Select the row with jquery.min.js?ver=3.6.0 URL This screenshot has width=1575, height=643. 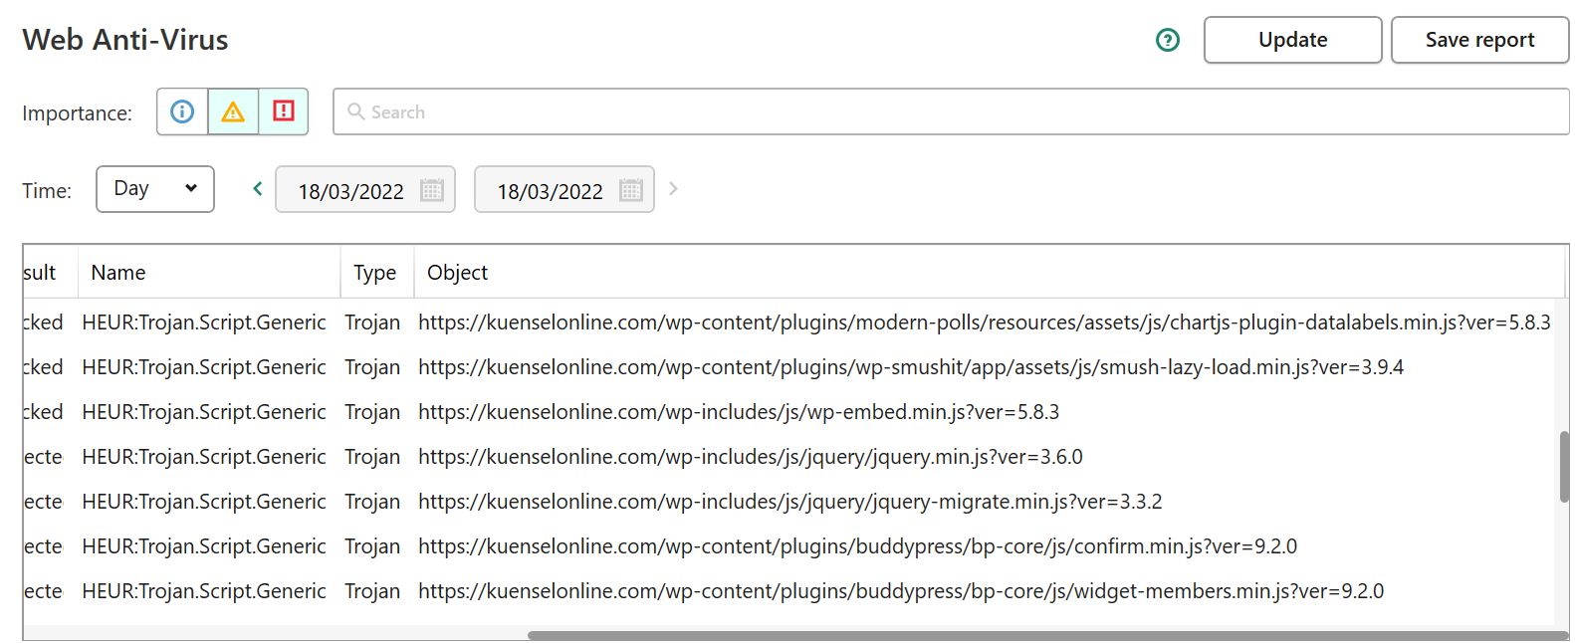[788, 457]
